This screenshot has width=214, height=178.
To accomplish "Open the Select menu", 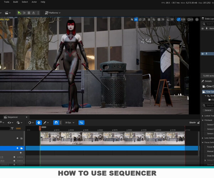I will (25, 2).
